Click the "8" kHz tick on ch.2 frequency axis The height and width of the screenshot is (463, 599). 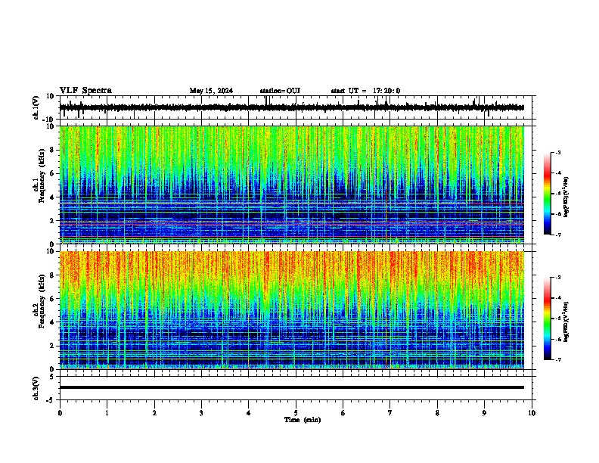click(x=53, y=275)
